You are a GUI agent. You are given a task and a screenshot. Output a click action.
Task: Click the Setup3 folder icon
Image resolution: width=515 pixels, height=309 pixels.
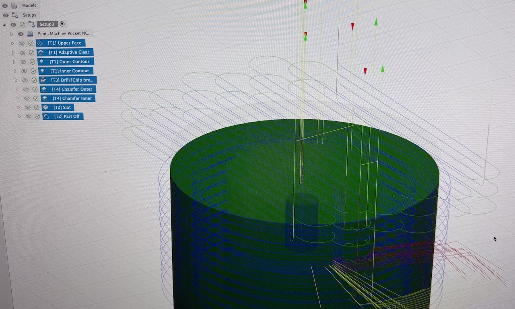tap(31, 25)
